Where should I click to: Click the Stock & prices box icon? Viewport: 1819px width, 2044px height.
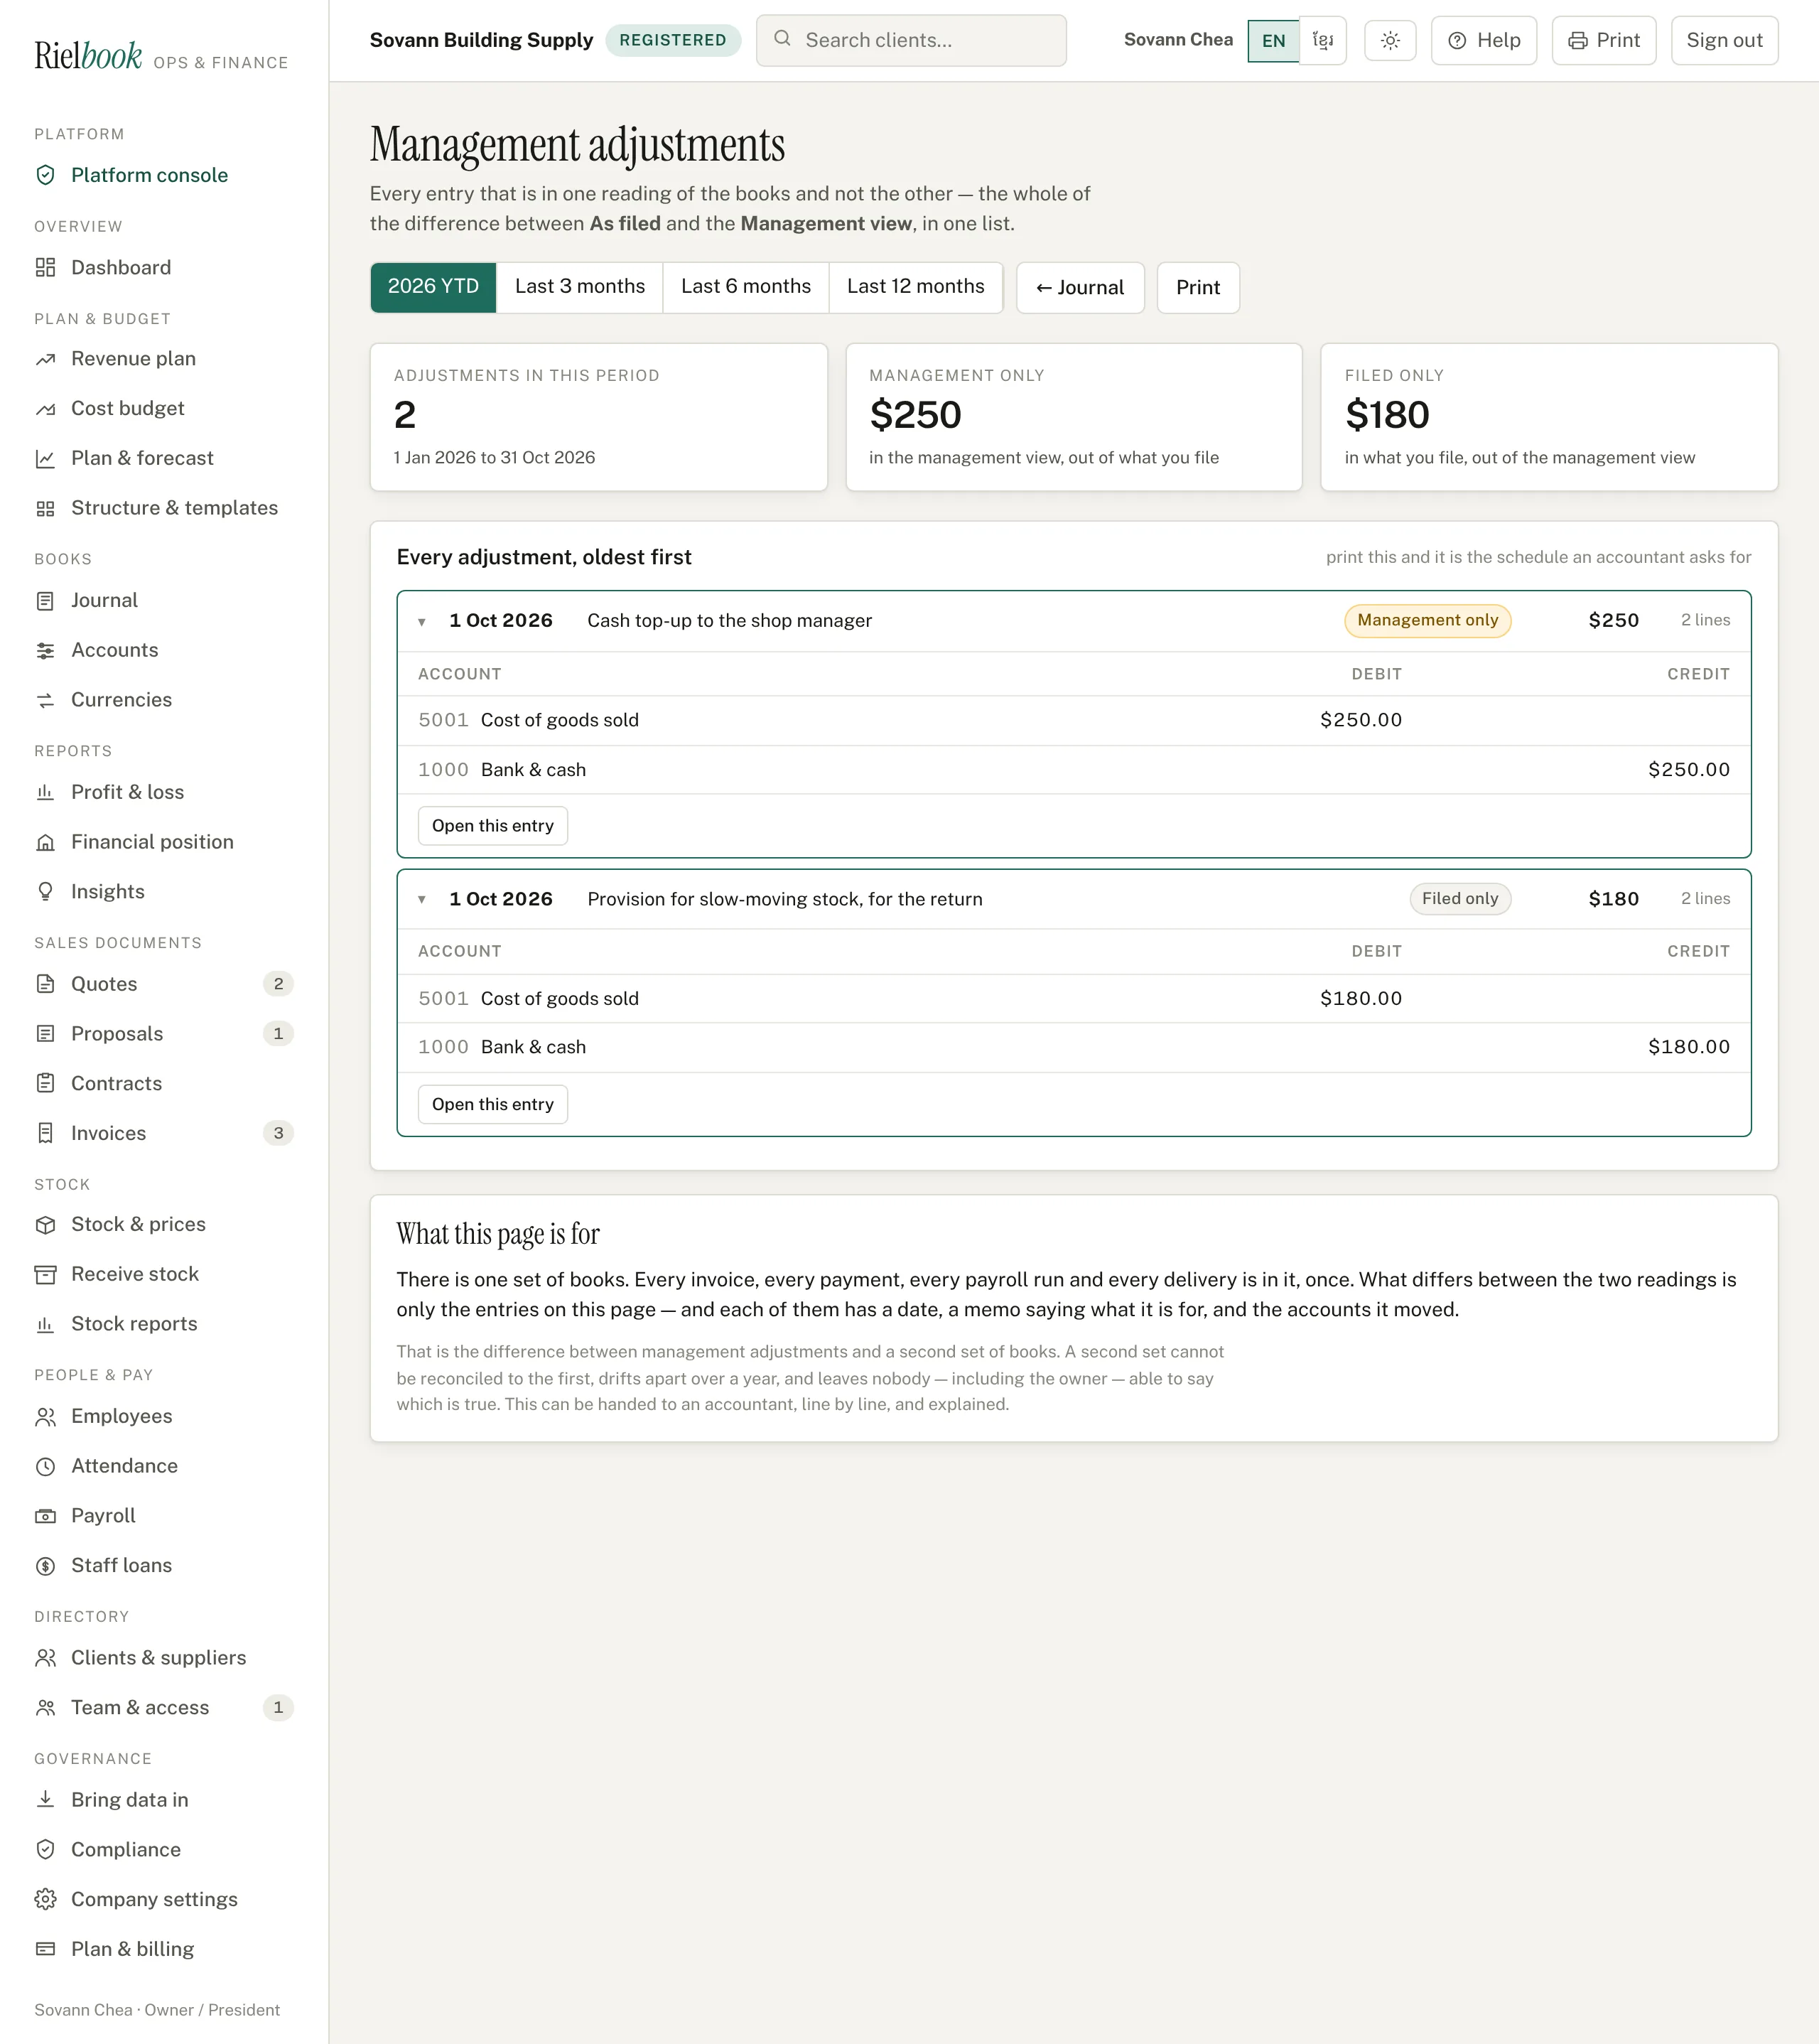(x=45, y=1224)
